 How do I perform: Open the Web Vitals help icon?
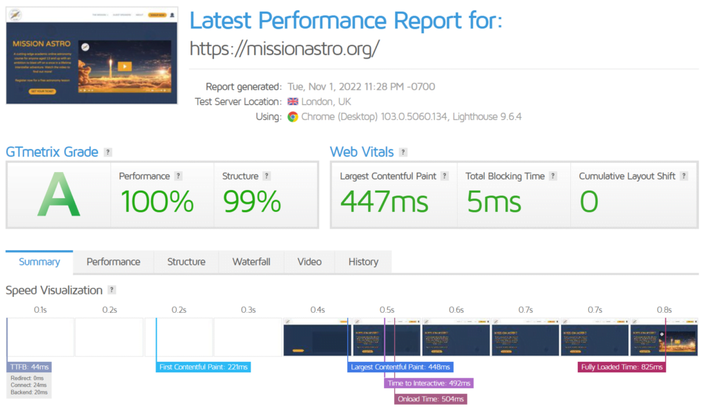(403, 153)
